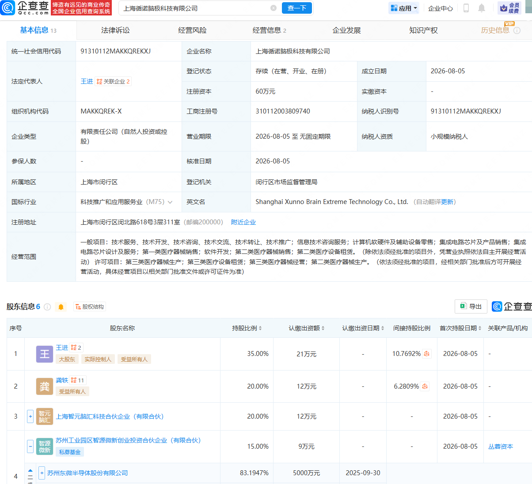Select 闵行区市场监督管理局 registration authority
Screen dimensions: 532x484
[x=286, y=182]
